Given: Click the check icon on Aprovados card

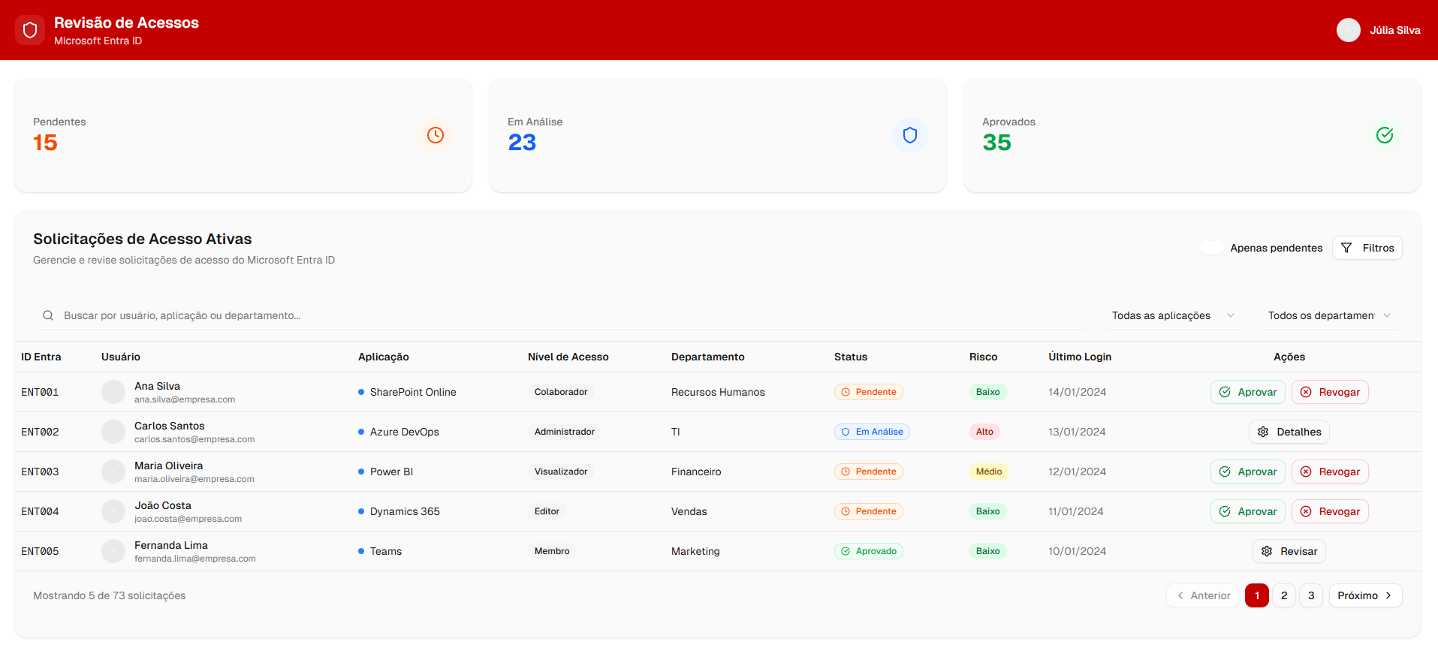Looking at the screenshot, I should coord(1384,135).
